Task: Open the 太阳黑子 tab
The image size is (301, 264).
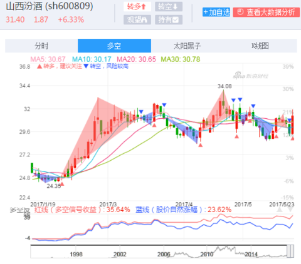Action: [x=187, y=46]
